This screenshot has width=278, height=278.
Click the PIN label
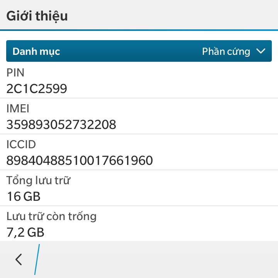(15, 73)
